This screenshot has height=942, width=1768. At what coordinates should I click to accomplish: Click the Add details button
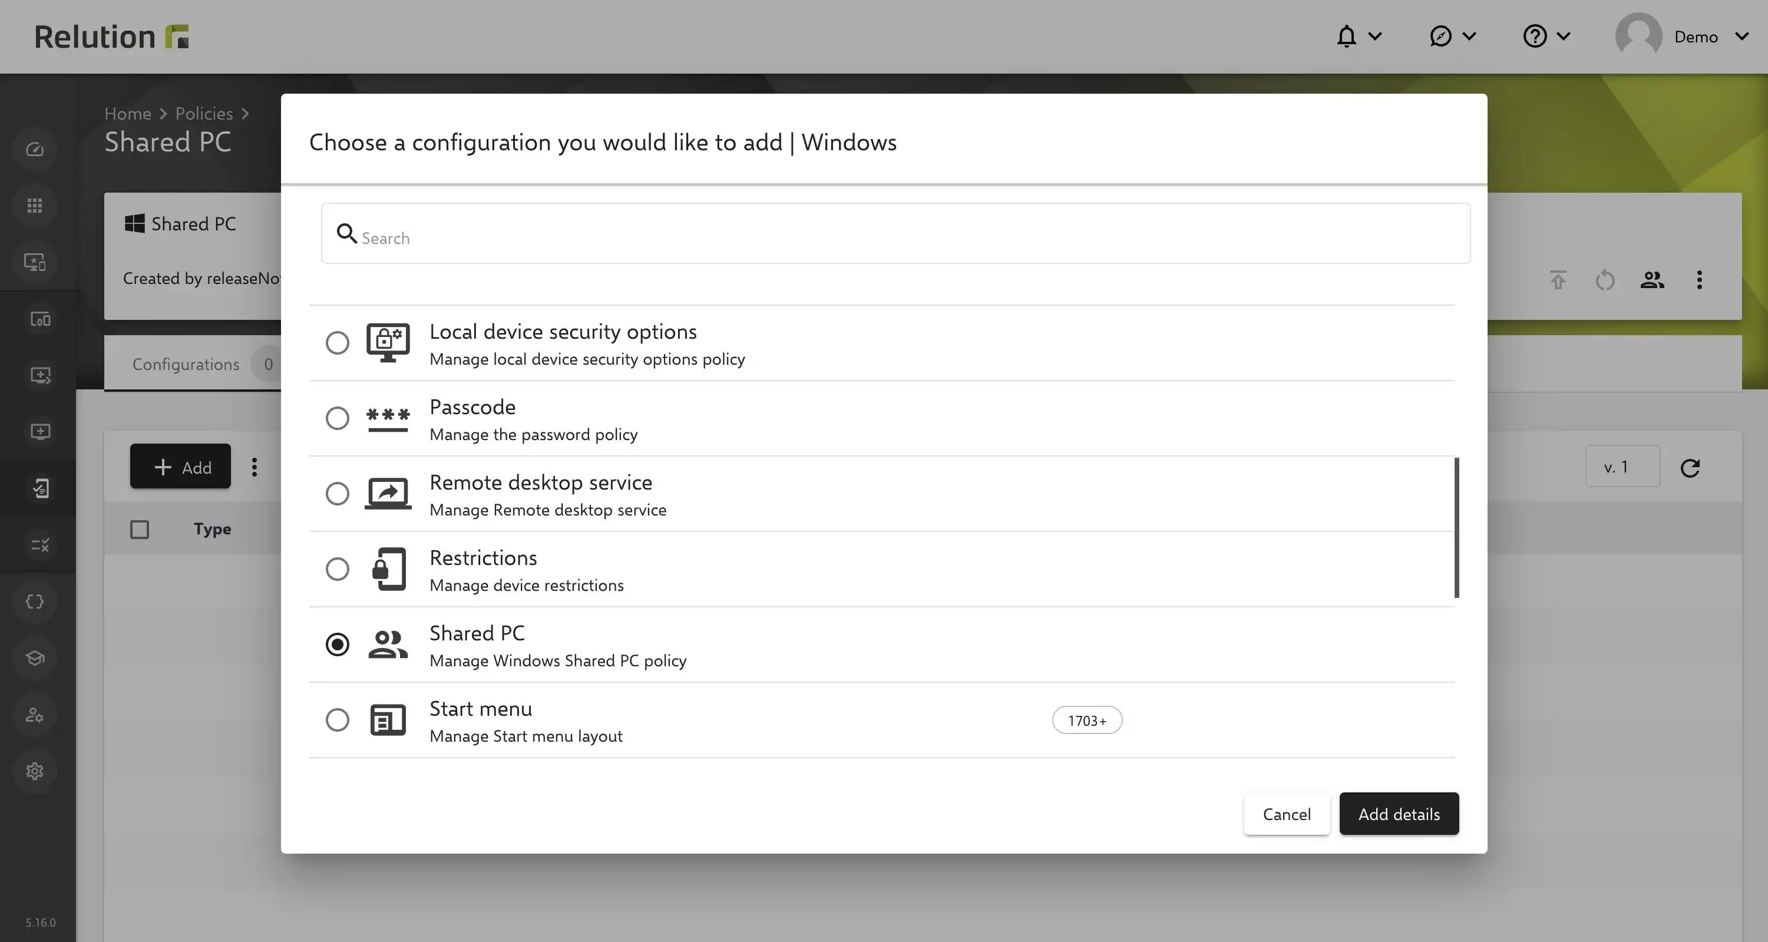tap(1399, 814)
